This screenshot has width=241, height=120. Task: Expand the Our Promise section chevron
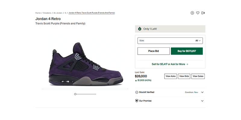coord(202,101)
